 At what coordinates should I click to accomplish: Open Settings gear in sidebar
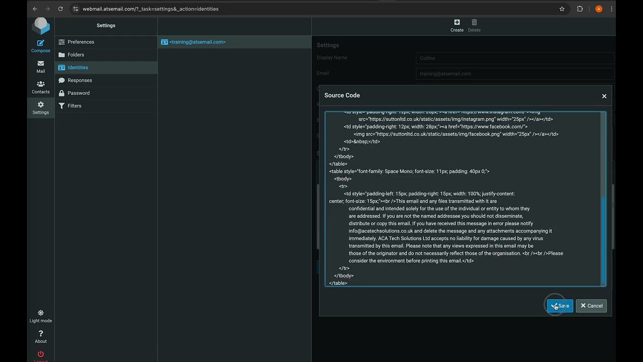[41, 108]
